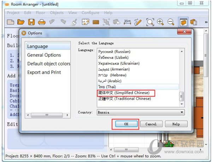Select Simplified Chinese in the language list
The width and height of the screenshot is (212, 162).
coord(126,93)
